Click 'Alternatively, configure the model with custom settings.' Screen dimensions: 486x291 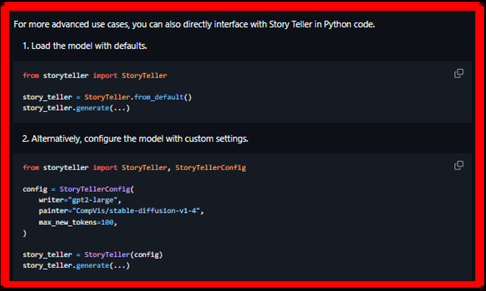pos(140,138)
